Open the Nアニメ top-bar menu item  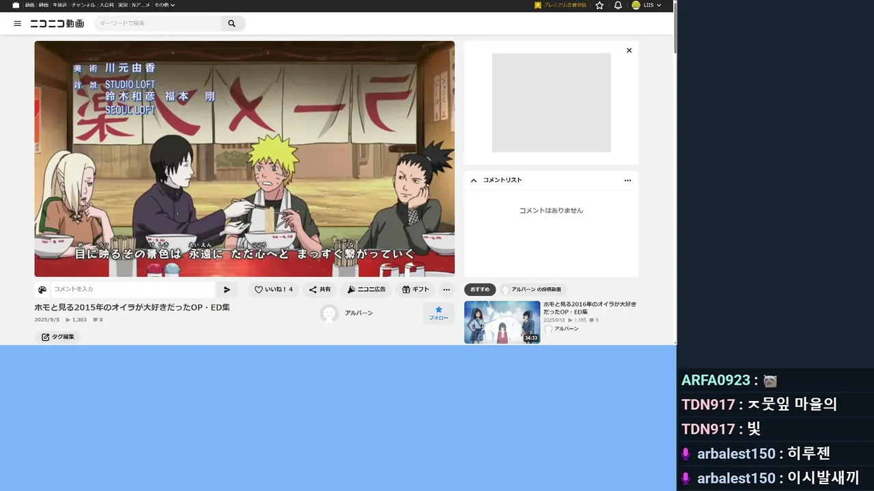pyautogui.click(x=141, y=5)
